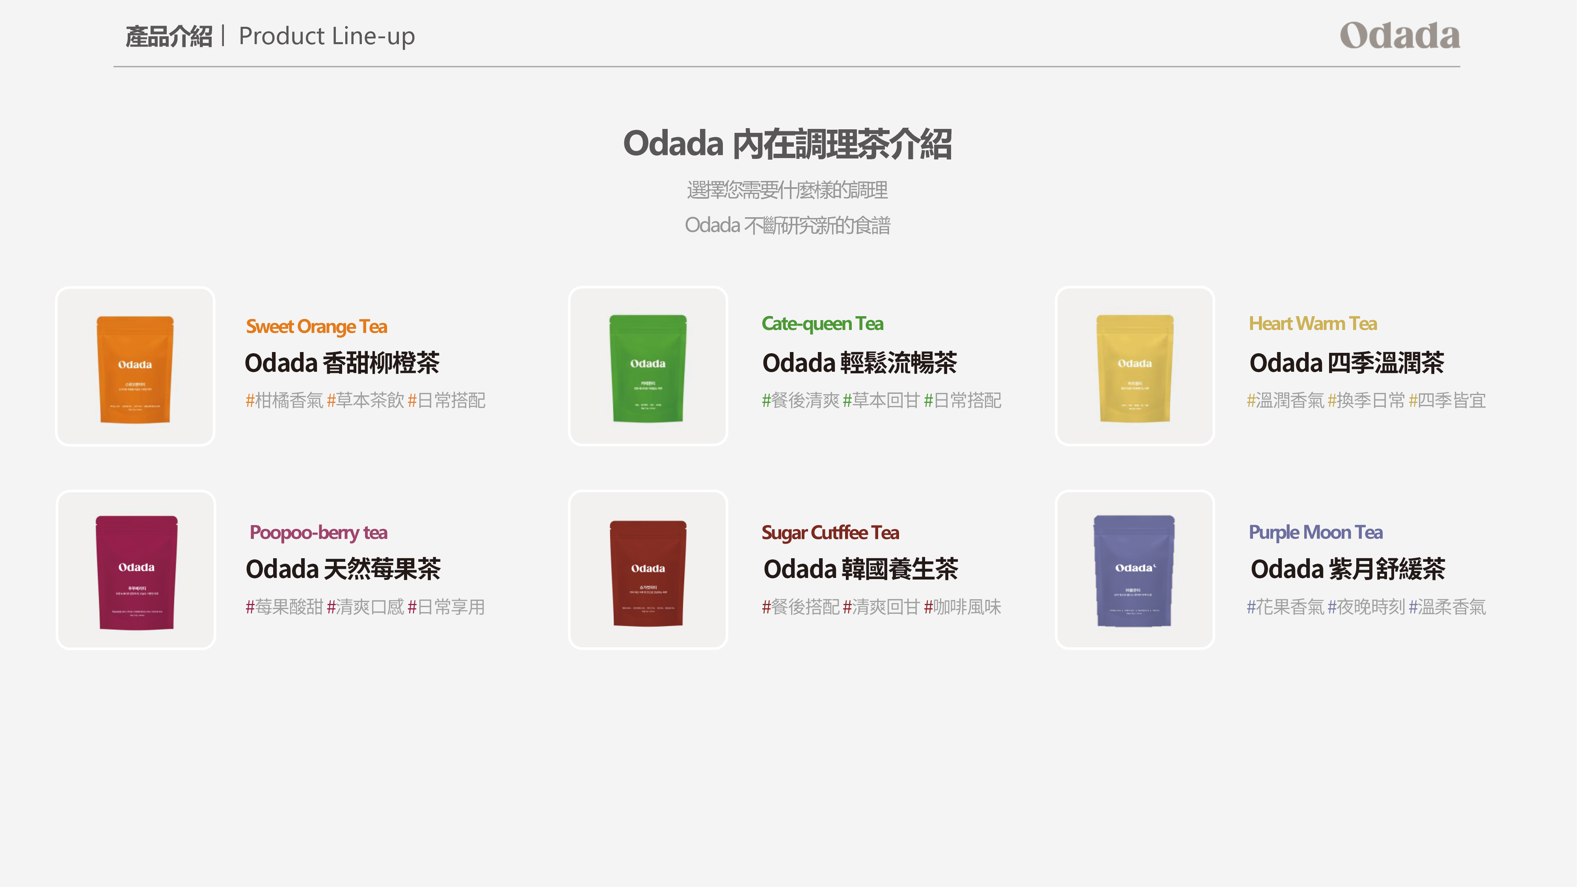Click the 'Odada 內在調理茶介紹' main heading
Image resolution: width=1577 pixels, height=887 pixels.
787,144
